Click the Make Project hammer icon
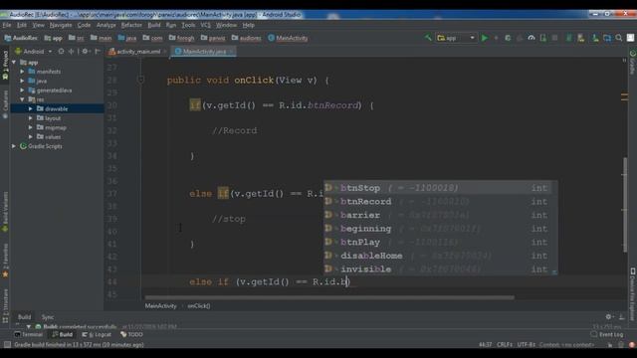Viewport: 637px width, 358px height. pos(428,38)
